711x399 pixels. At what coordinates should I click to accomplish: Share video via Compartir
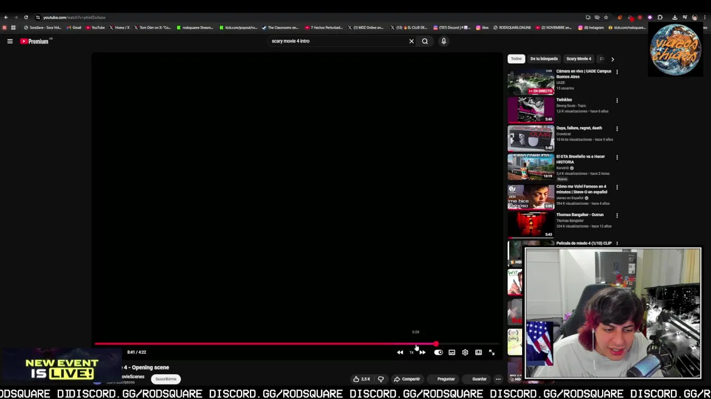click(x=407, y=379)
